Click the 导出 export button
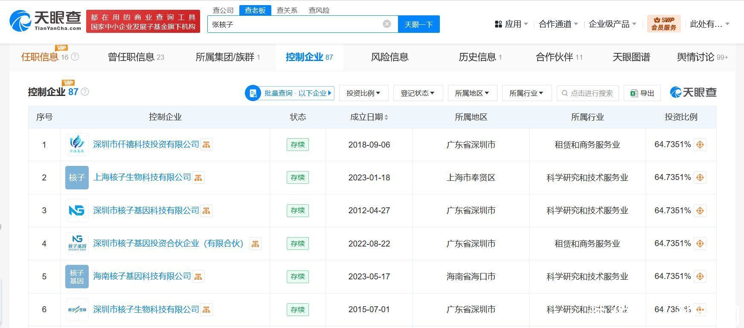The height and width of the screenshot is (328, 744). point(642,93)
